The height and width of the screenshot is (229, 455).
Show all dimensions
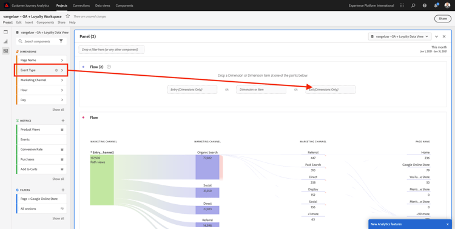tap(58, 110)
